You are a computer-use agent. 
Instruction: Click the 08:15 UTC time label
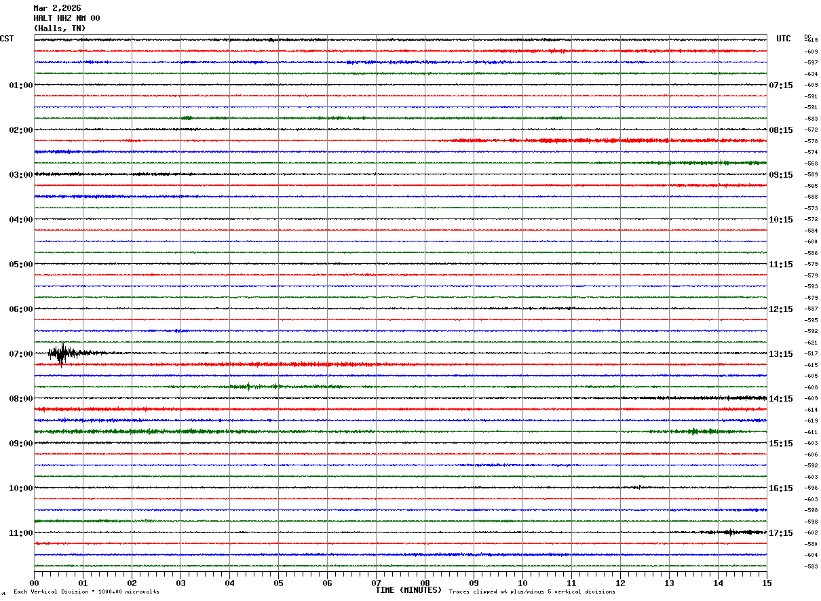780,130
